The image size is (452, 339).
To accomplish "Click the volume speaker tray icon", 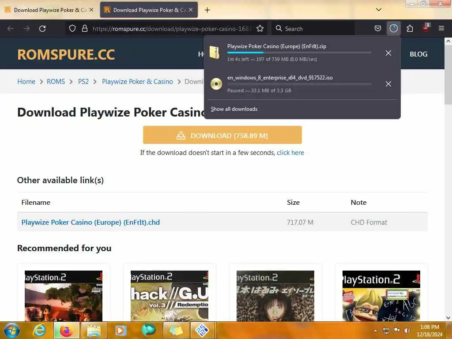I will coord(407,331).
